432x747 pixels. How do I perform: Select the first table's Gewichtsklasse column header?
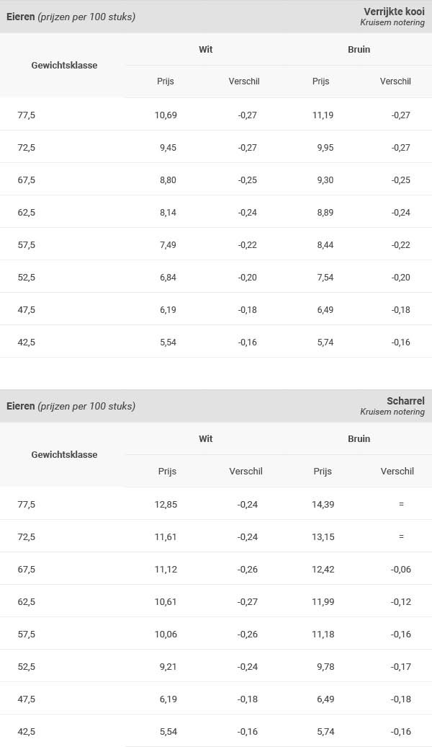pos(64,66)
